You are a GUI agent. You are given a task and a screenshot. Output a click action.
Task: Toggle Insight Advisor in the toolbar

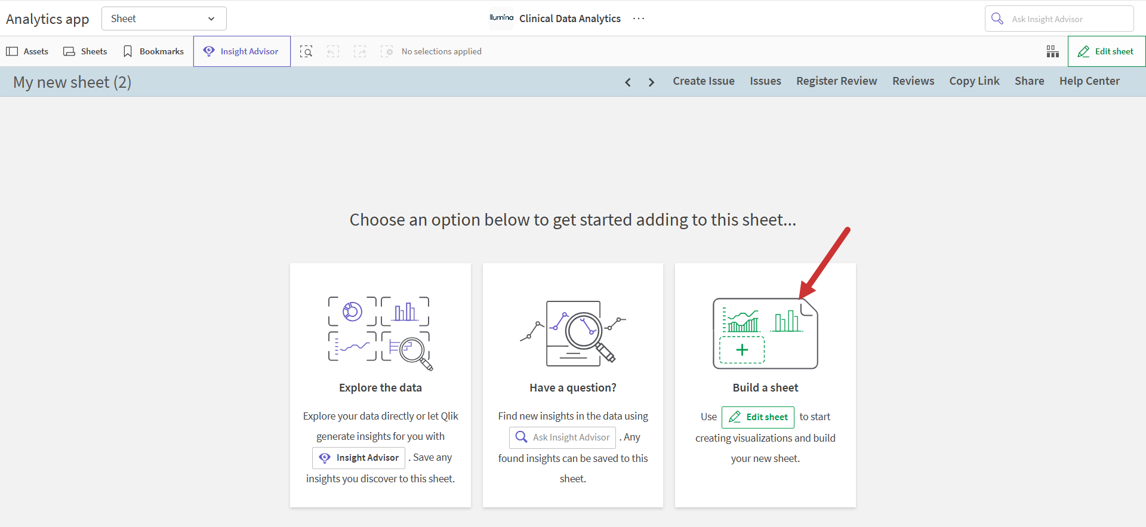pos(242,51)
